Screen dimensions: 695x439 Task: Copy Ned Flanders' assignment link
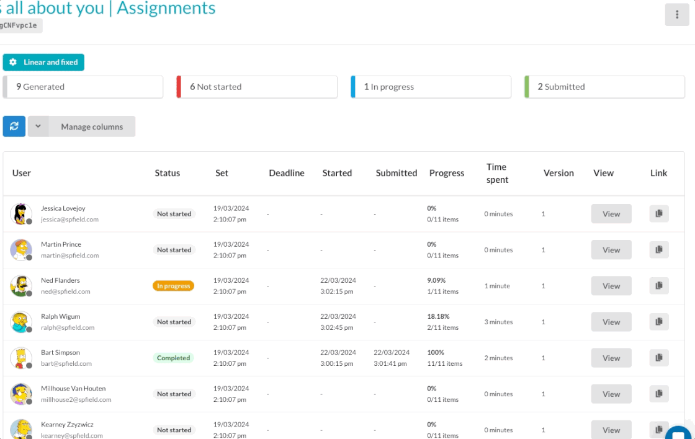(x=659, y=285)
